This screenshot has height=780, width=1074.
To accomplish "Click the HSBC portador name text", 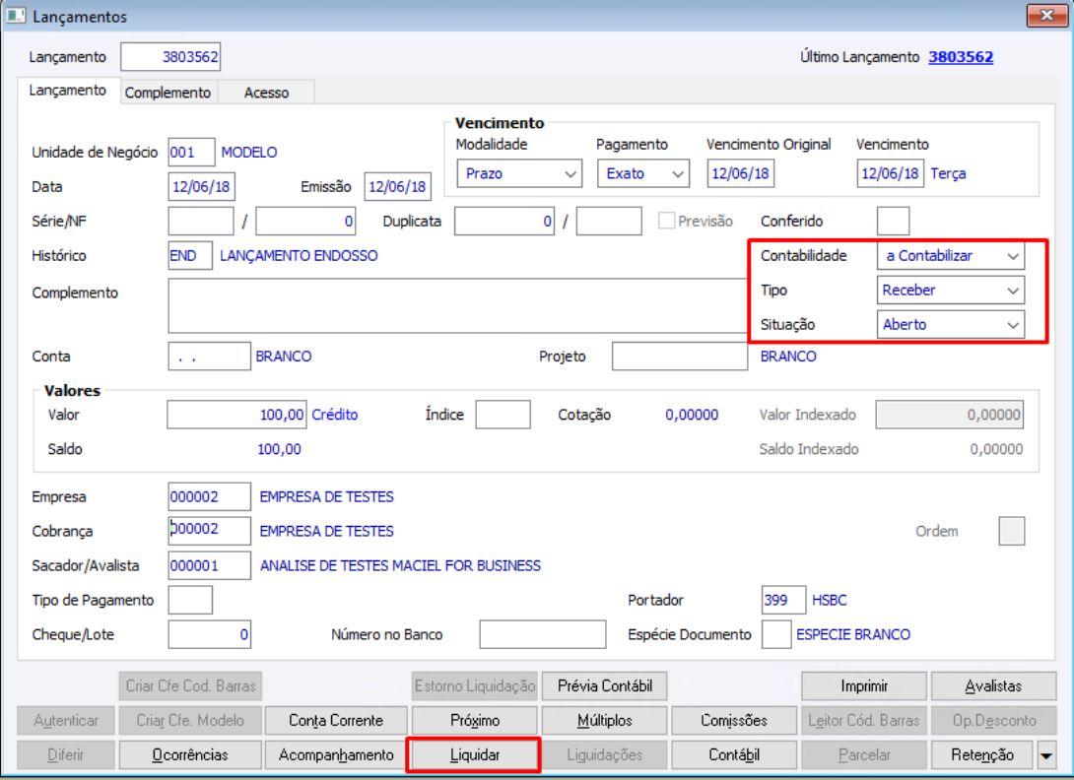I will pyautogui.click(x=829, y=600).
